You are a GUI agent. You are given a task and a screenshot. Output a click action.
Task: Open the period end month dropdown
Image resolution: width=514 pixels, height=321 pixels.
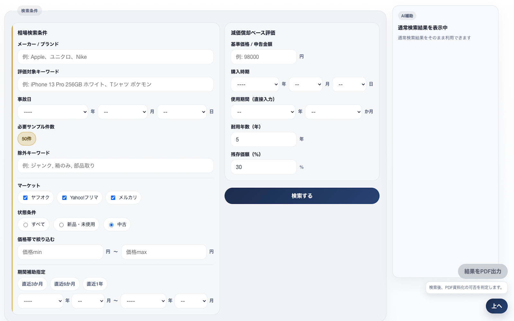pos(191,301)
